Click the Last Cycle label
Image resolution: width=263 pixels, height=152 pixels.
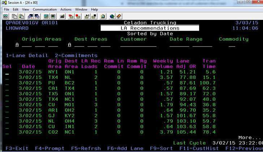coord(189,143)
